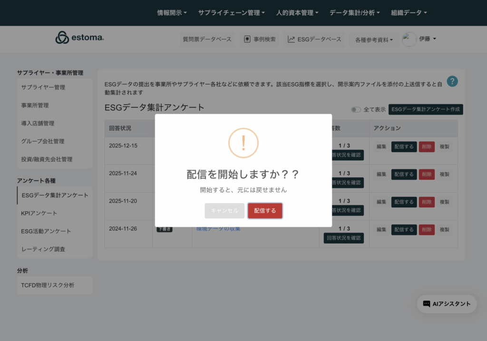Open the ESGデータベース chart button
The image size is (487, 341).
click(315, 39)
